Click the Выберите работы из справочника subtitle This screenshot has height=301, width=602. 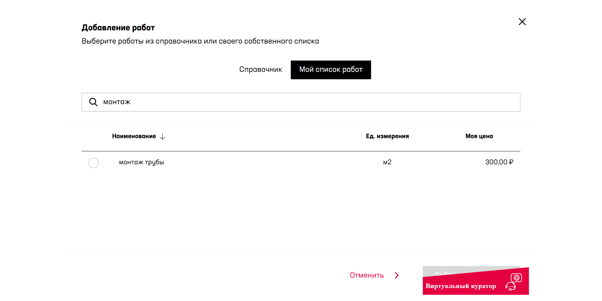point(200,41)
